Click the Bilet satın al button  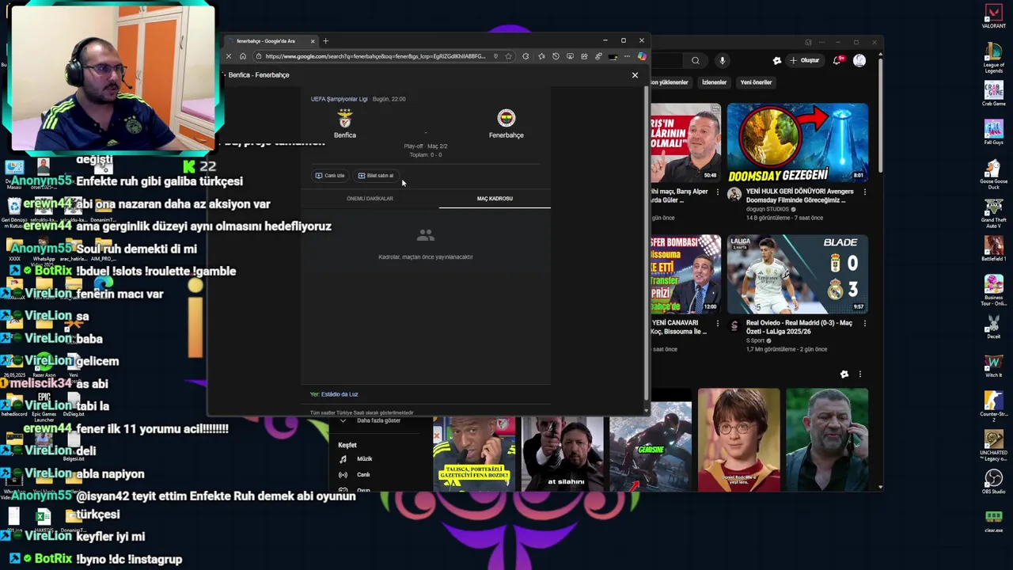point(376,176)
